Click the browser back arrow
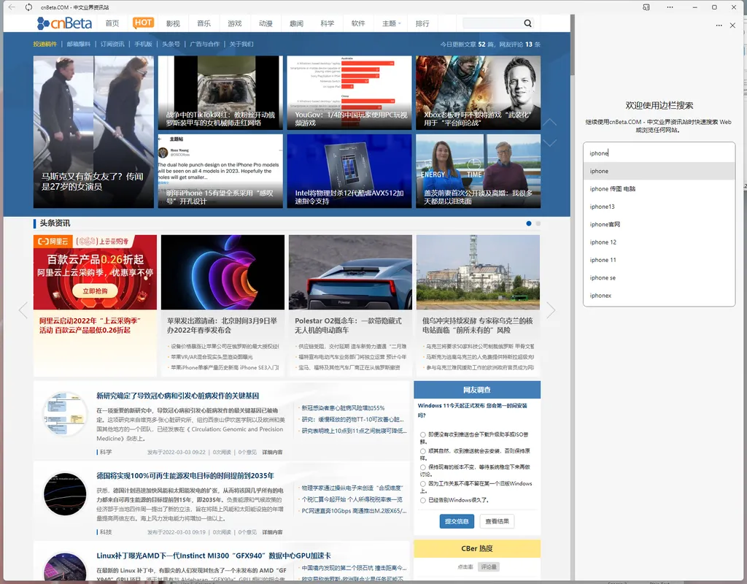This screenshot has width=747, height=584. [x=11, y=7]
